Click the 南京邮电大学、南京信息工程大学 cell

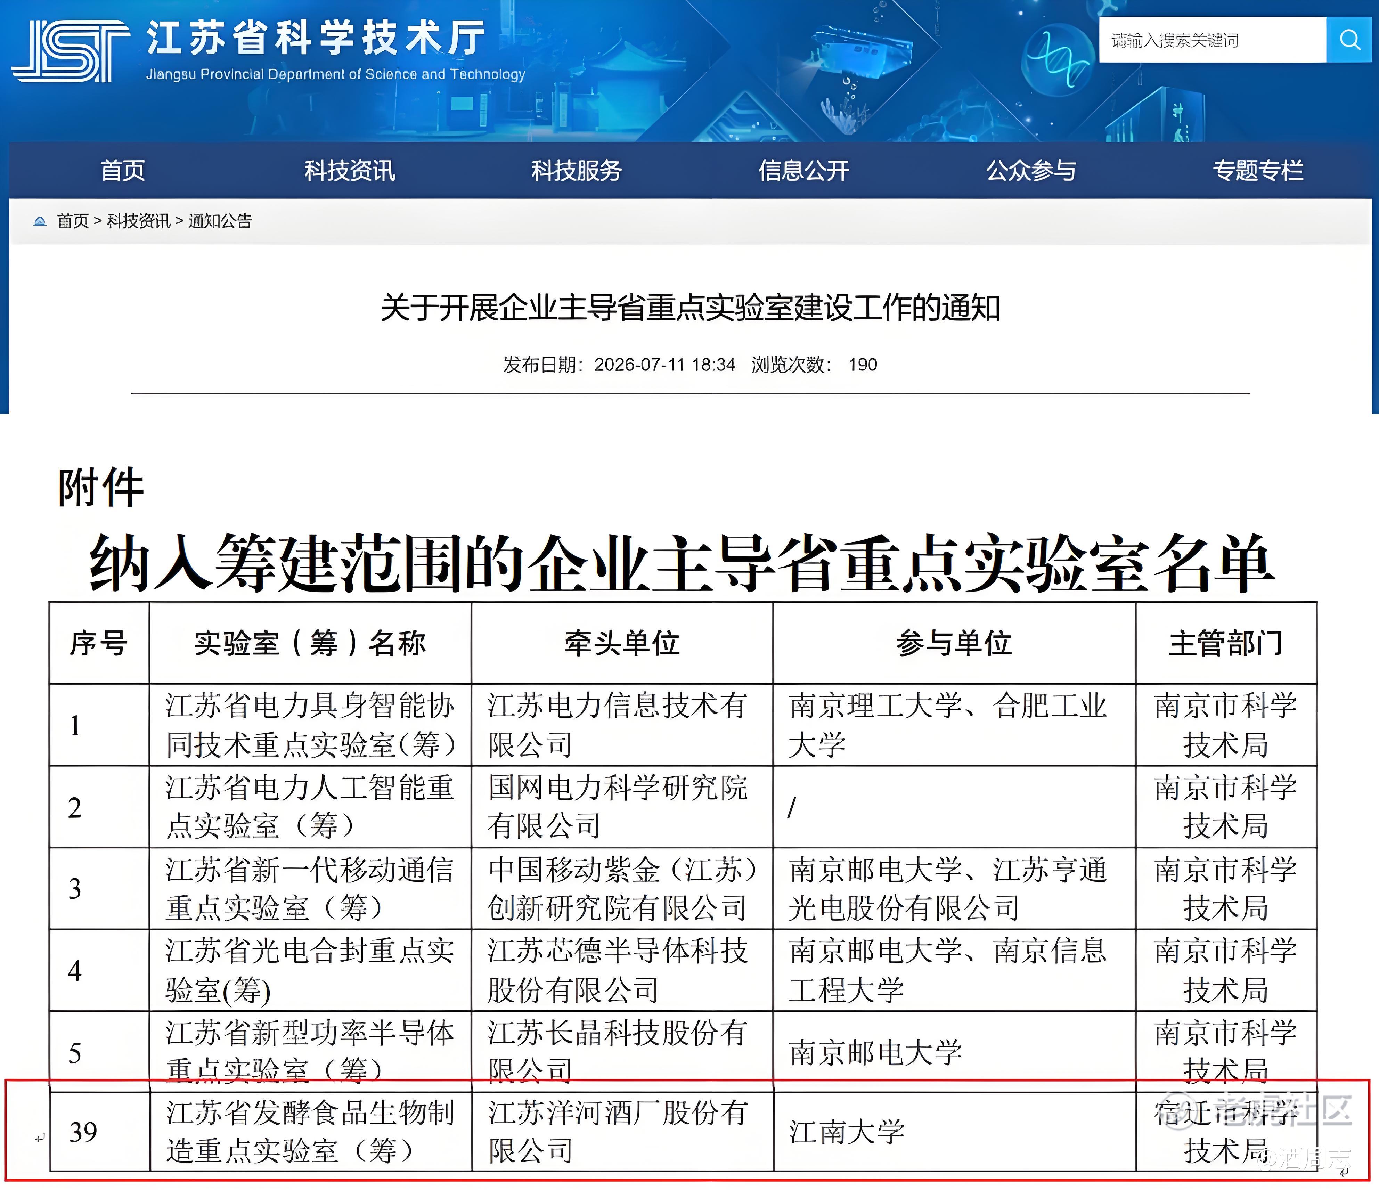tap(954, 970)
